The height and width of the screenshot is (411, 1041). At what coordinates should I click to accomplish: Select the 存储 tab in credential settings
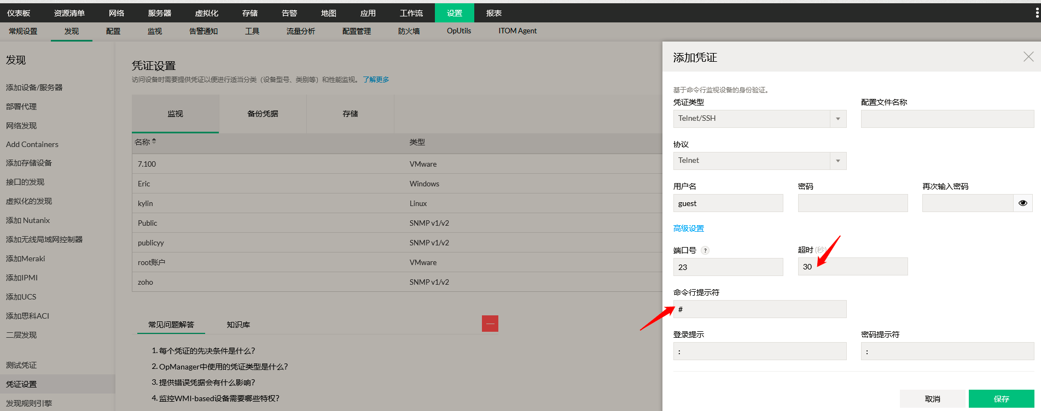pos(351,114)
